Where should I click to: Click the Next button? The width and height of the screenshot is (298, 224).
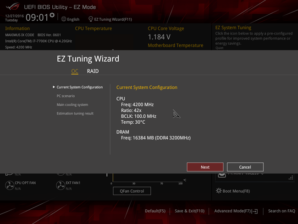(205, 167)
